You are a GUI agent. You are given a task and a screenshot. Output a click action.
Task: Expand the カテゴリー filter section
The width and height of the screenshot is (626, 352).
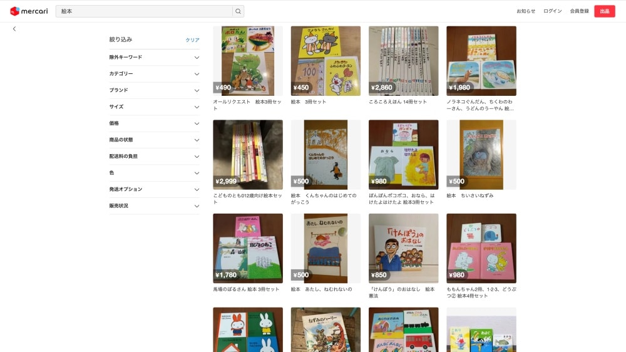tap(154, 74)
